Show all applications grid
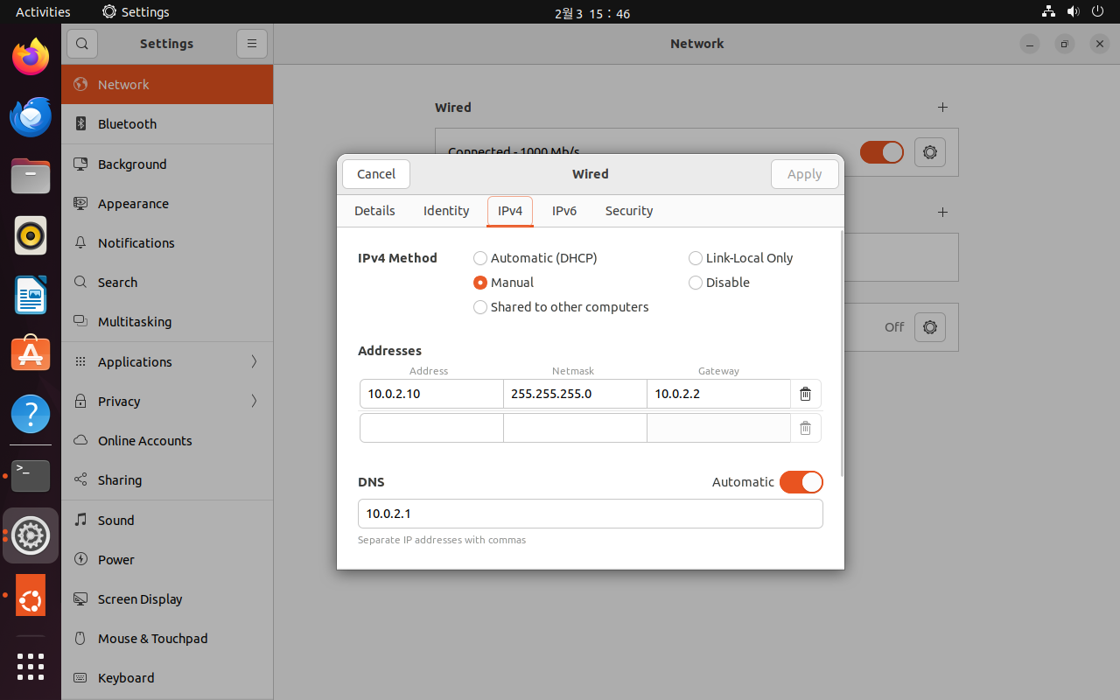Screen dimensions: 1120x700 [31, 666]
